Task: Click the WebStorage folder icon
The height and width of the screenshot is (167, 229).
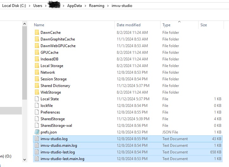Action: pos(37,92)
